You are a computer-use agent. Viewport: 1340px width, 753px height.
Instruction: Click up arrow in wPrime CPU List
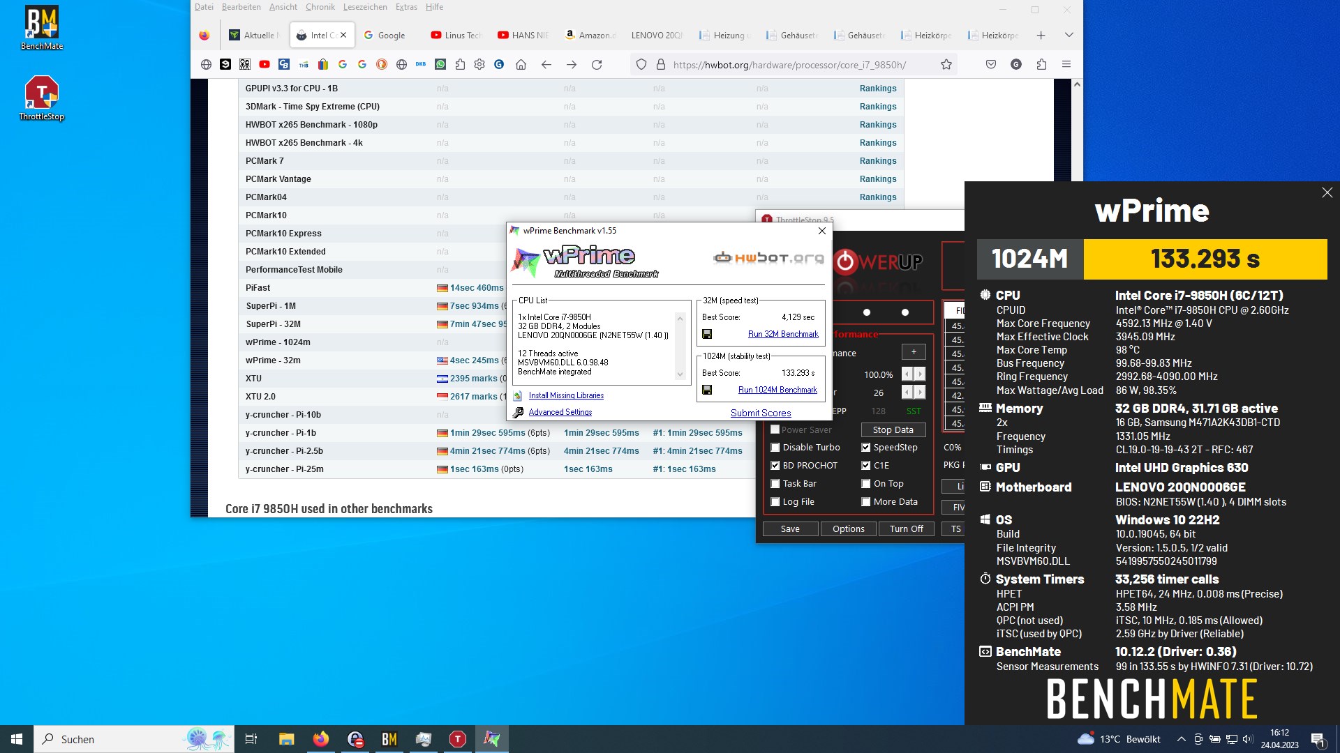(680, 319)
